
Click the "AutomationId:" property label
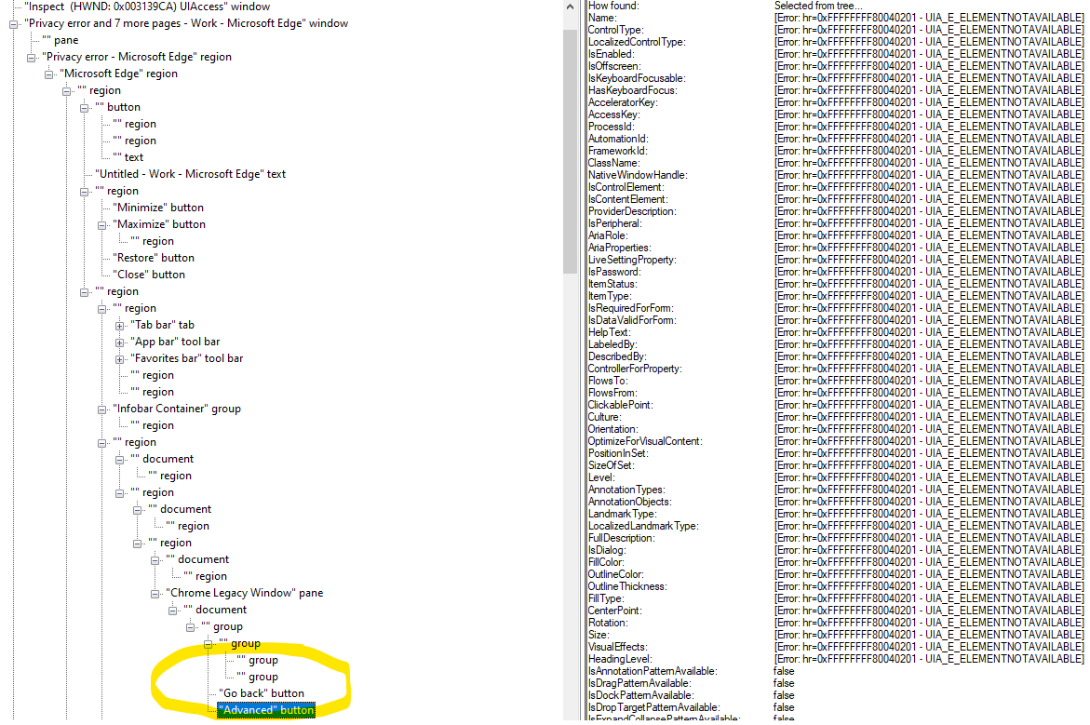click(618, 139)
